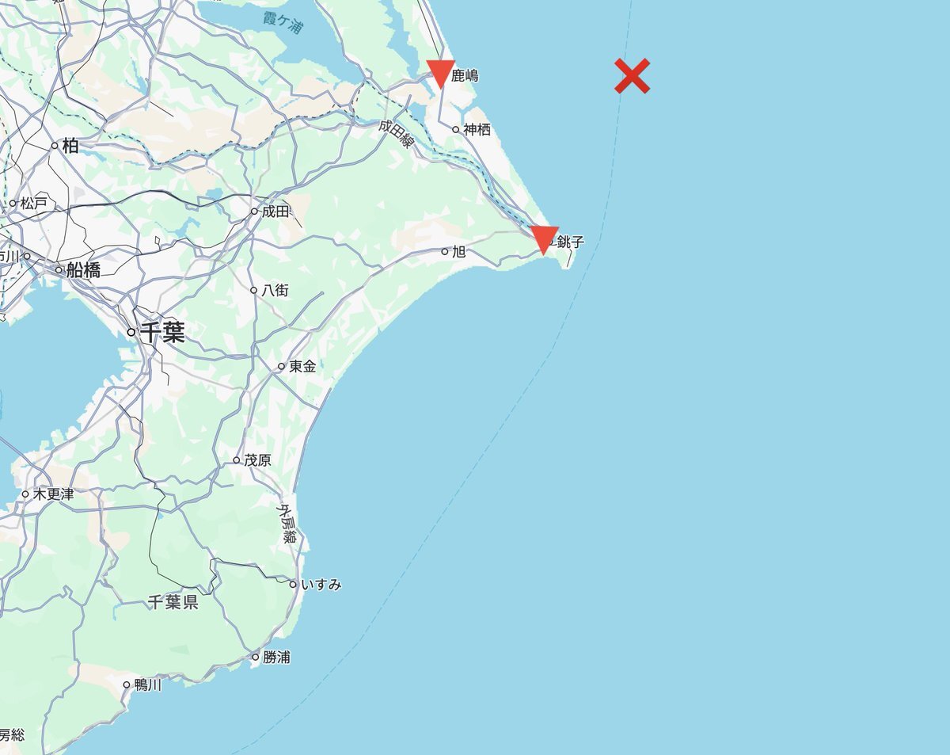Click the 千葉 city marker circle
This screenshot has height=755, width=950.
(131, 333)
